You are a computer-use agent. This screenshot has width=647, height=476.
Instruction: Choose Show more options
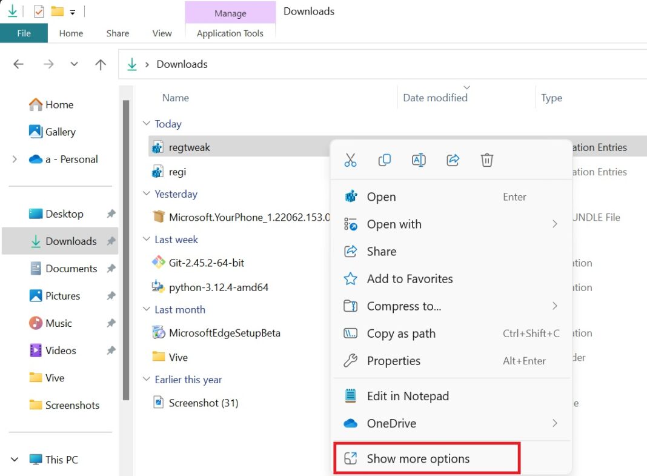click(x=427, y=458)
